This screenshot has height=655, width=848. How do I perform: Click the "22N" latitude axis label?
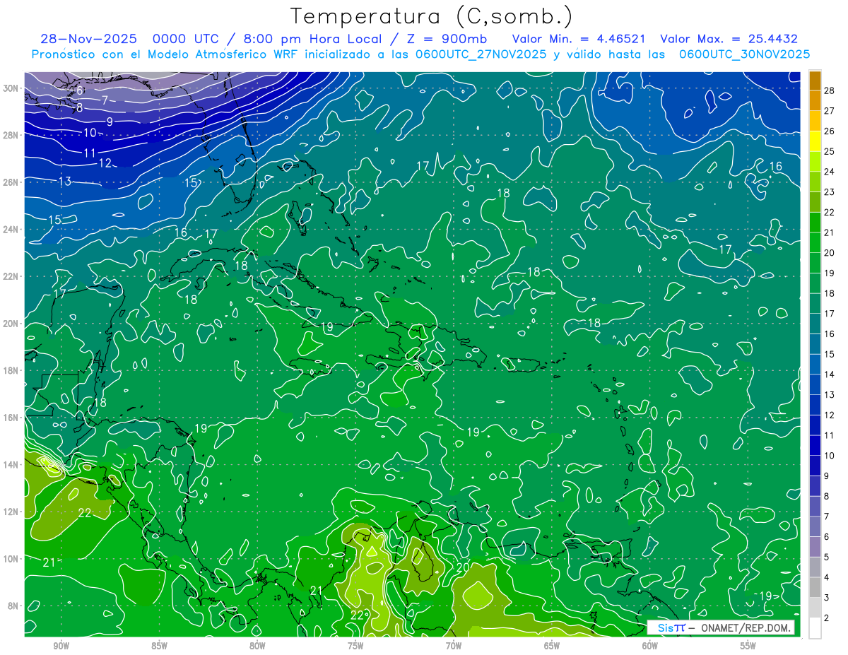point(12,276)
